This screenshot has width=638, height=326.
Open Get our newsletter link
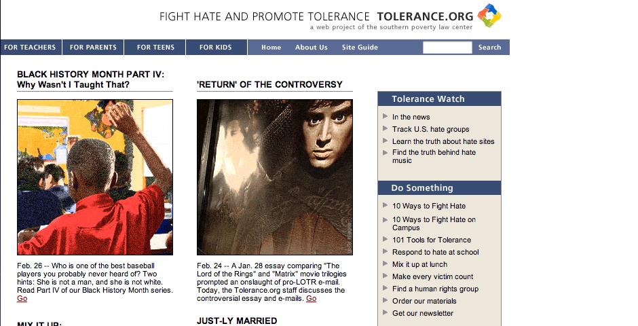(423, 313)
